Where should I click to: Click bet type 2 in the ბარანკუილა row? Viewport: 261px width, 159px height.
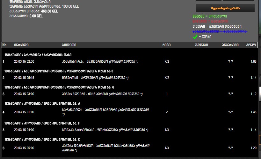(167, 112)
